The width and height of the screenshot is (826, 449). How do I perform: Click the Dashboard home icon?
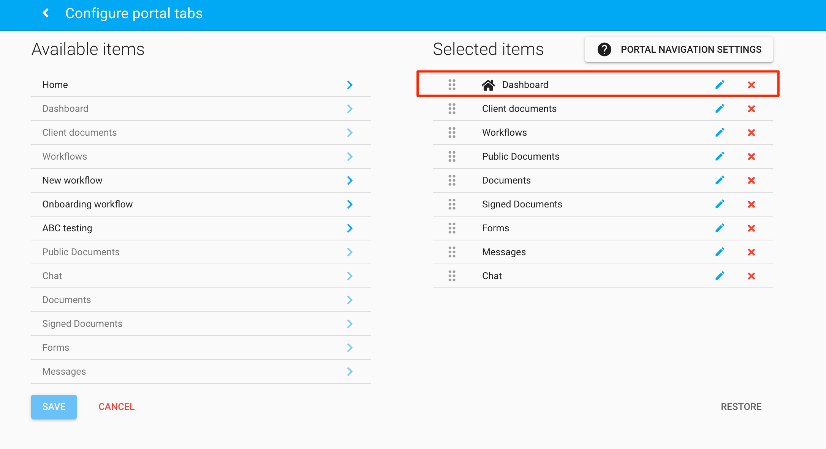coord(488,85)
